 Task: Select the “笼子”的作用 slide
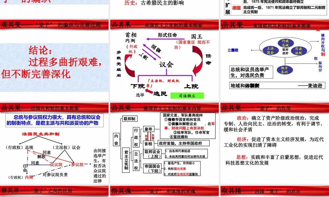[x=275, y=143]
